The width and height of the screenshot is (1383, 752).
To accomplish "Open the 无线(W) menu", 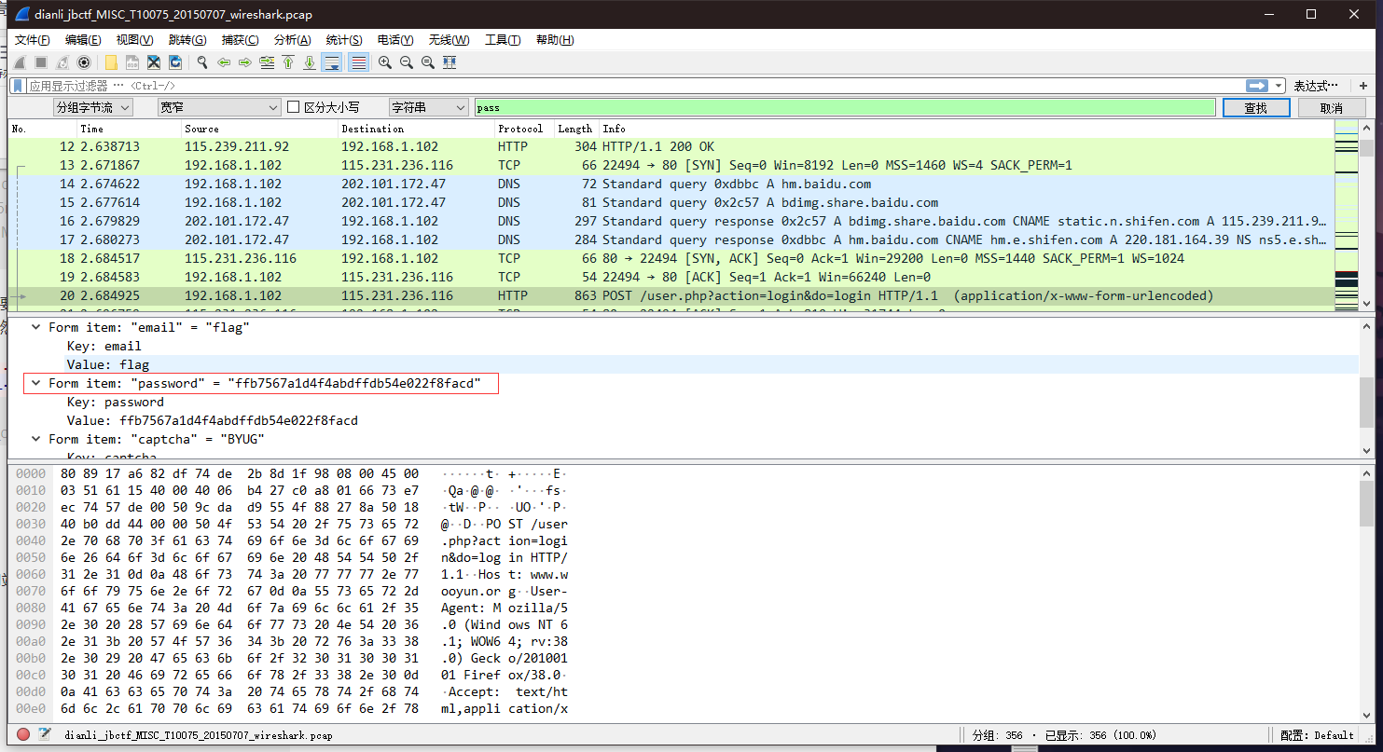I will 448,39.
